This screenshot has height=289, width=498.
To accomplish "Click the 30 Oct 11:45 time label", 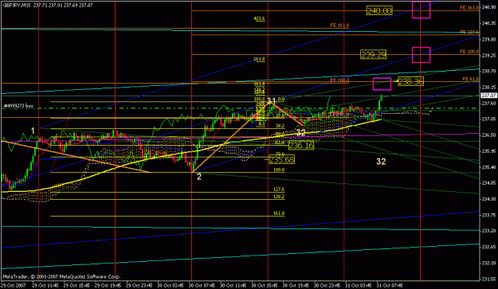I will click(x=233, y=285).
